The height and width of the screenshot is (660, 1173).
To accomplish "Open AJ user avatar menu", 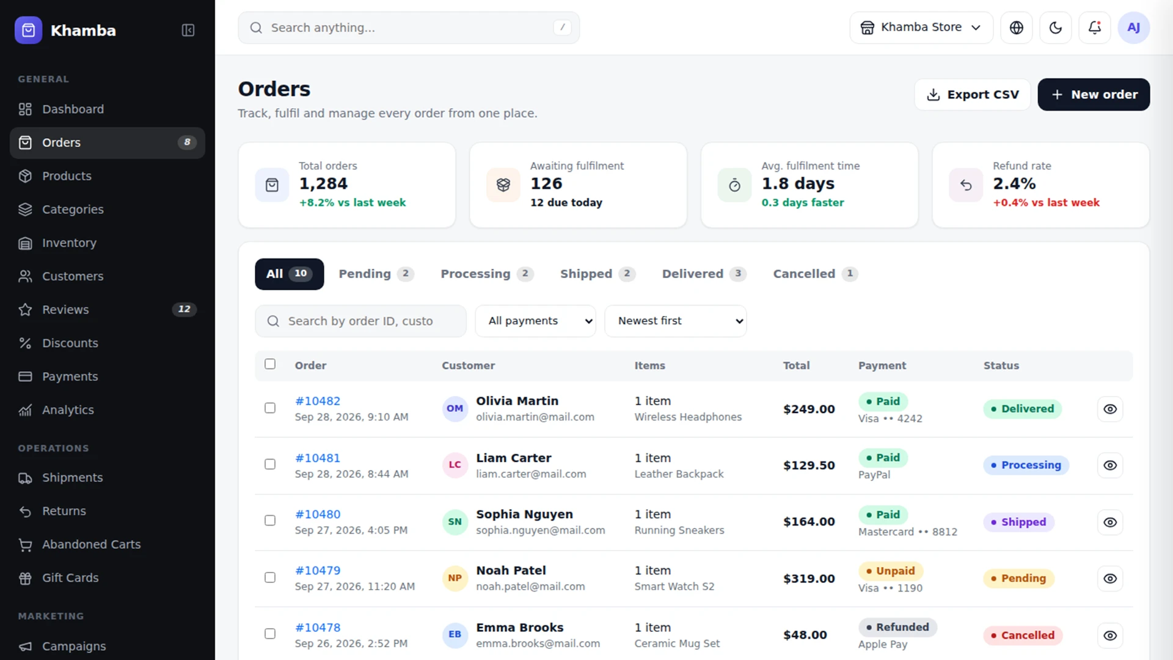I will [1134, 28].
